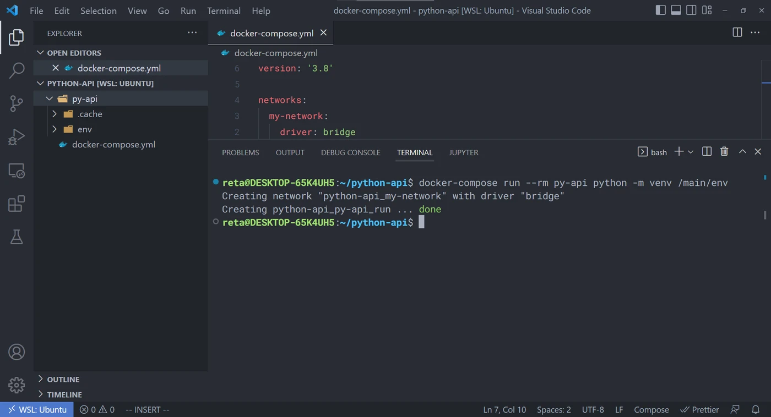Click the feedback icon in status bar
771x417 pixels.
(x=735, y=409)
